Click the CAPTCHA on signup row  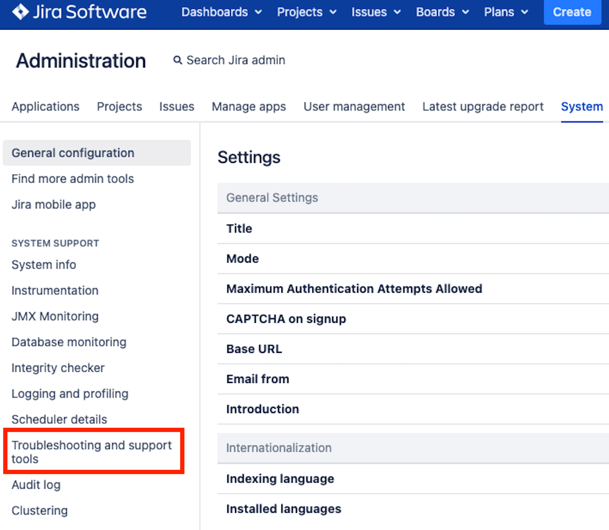tap(413, 319)
